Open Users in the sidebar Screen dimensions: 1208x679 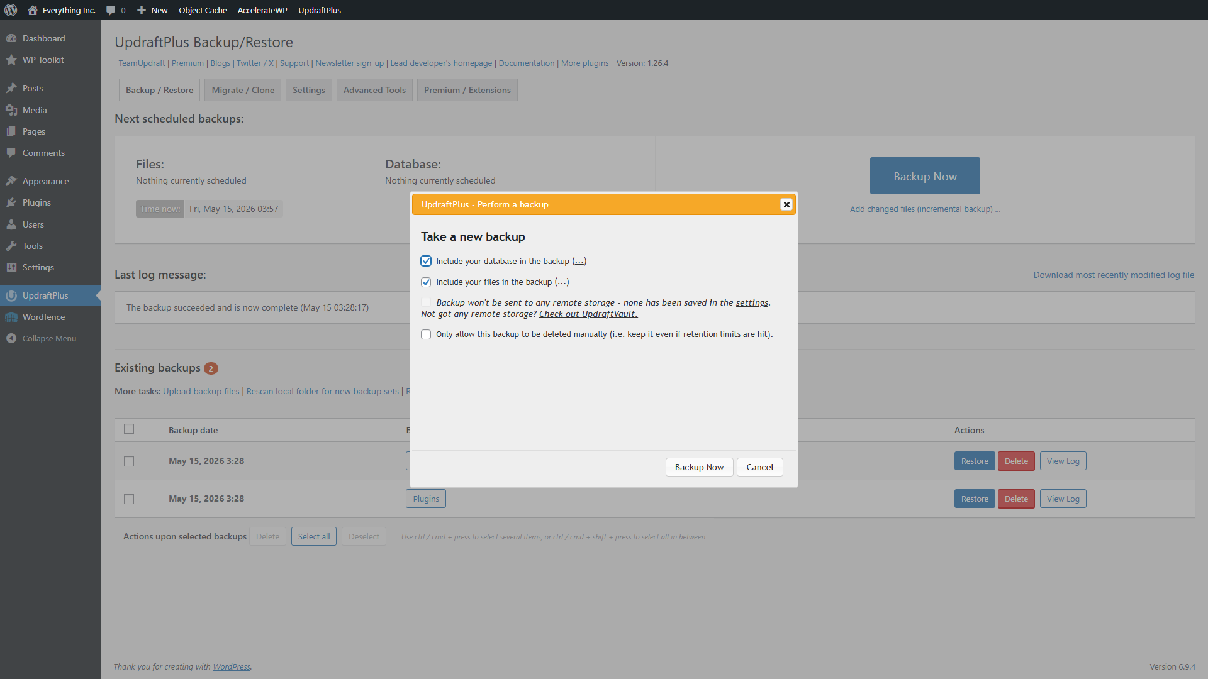pos(50,224)
